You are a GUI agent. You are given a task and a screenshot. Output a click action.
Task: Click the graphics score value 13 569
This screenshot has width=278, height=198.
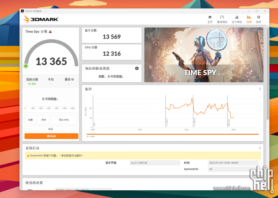(112, 37)
